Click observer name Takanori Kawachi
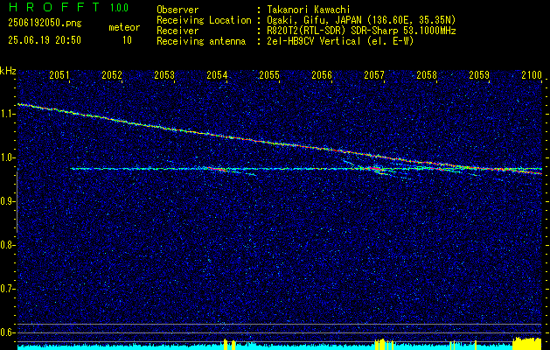The image size is (550, 350). point(309,10)
